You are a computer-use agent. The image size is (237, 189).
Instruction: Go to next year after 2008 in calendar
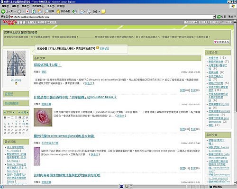(x=13, y=112)
